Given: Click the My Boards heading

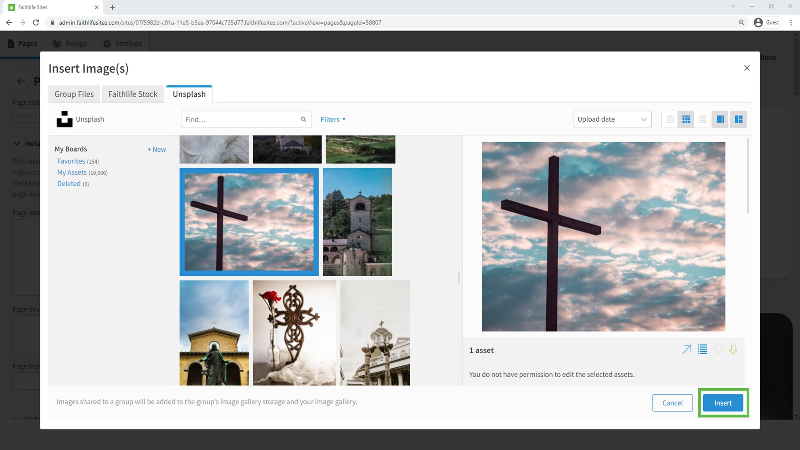Looking at the screenshot, I should 71,149.
